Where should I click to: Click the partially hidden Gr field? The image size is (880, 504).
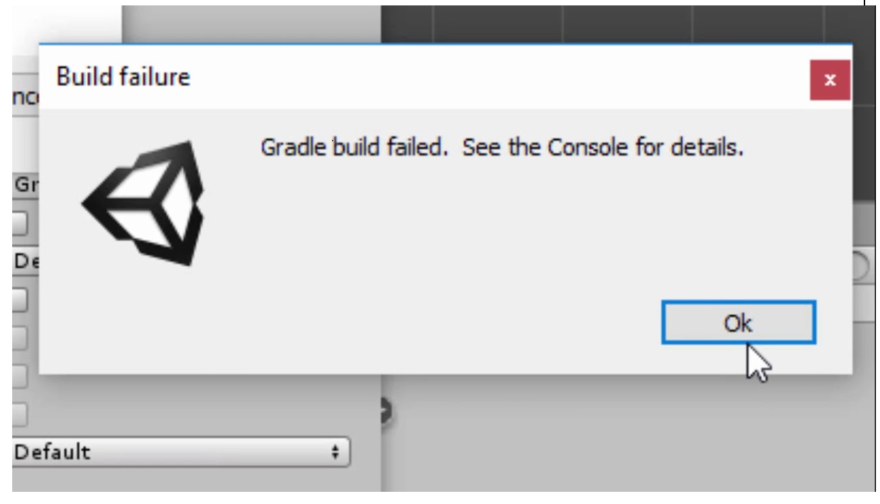[x=26, y=186]
